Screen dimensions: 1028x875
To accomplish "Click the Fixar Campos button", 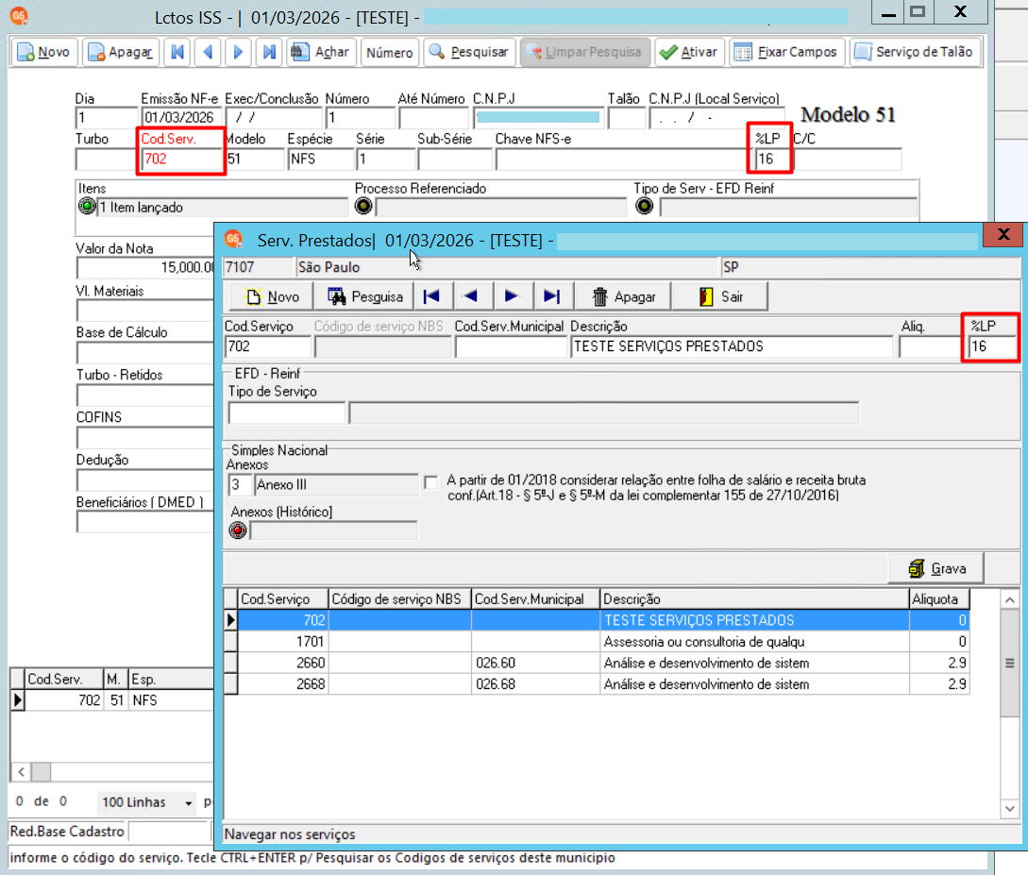I will [785, 52].
